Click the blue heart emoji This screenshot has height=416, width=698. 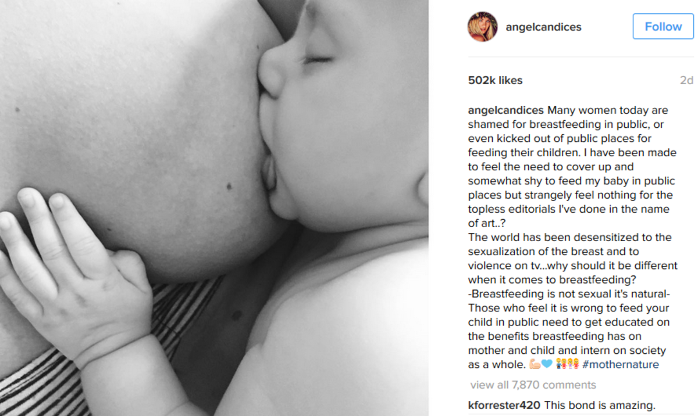(x=547, y=364)
